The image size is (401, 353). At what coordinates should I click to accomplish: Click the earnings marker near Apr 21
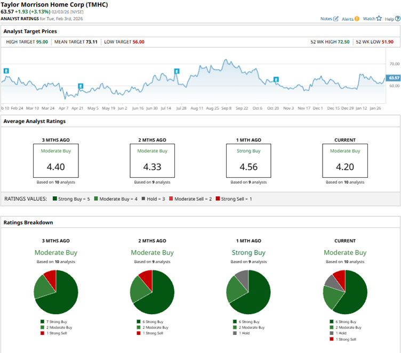coord(81,86)
